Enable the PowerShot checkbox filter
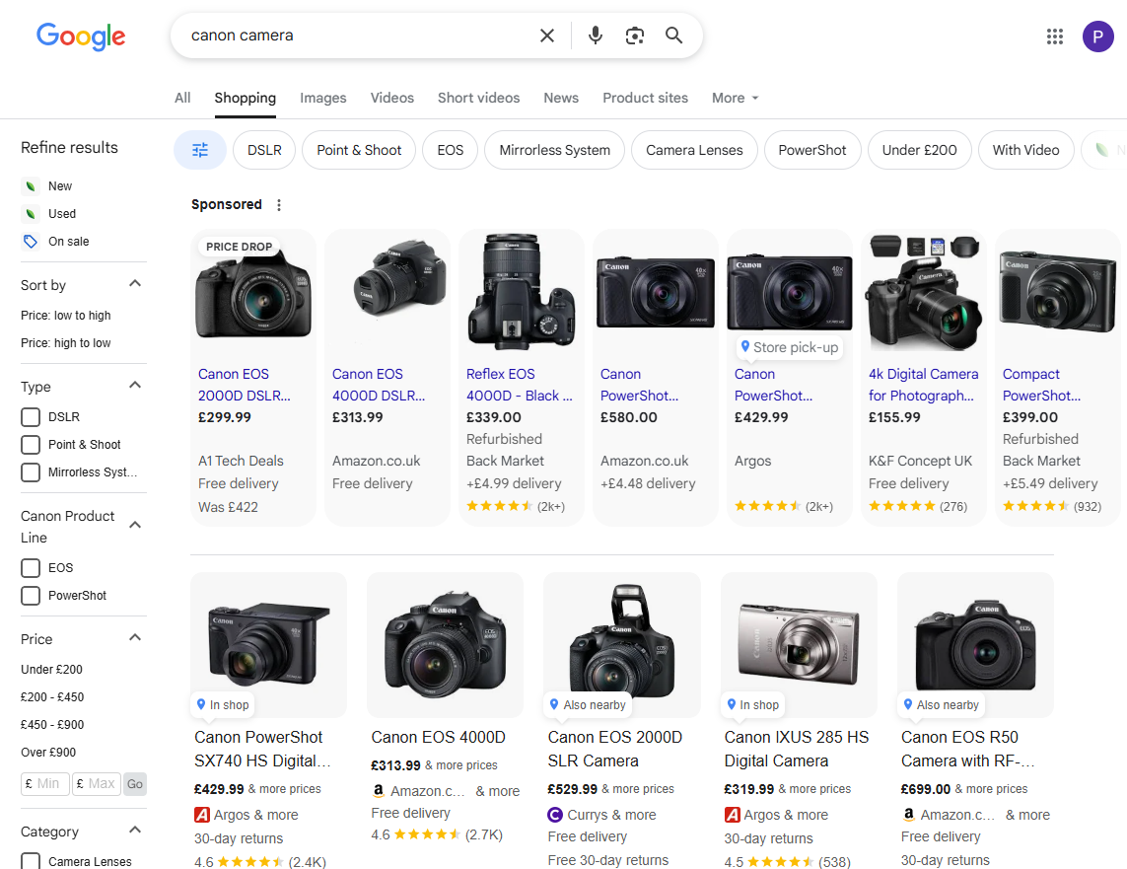This screenshot has width=1127, height=869. click(31, 596)
